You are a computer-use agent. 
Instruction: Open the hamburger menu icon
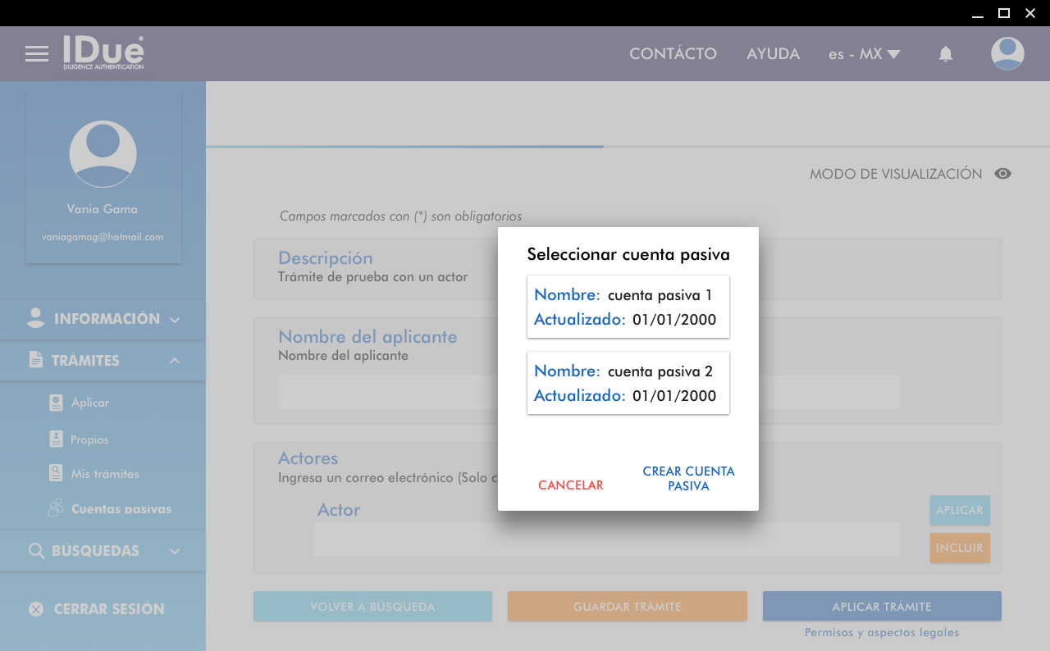pos(37,54)
